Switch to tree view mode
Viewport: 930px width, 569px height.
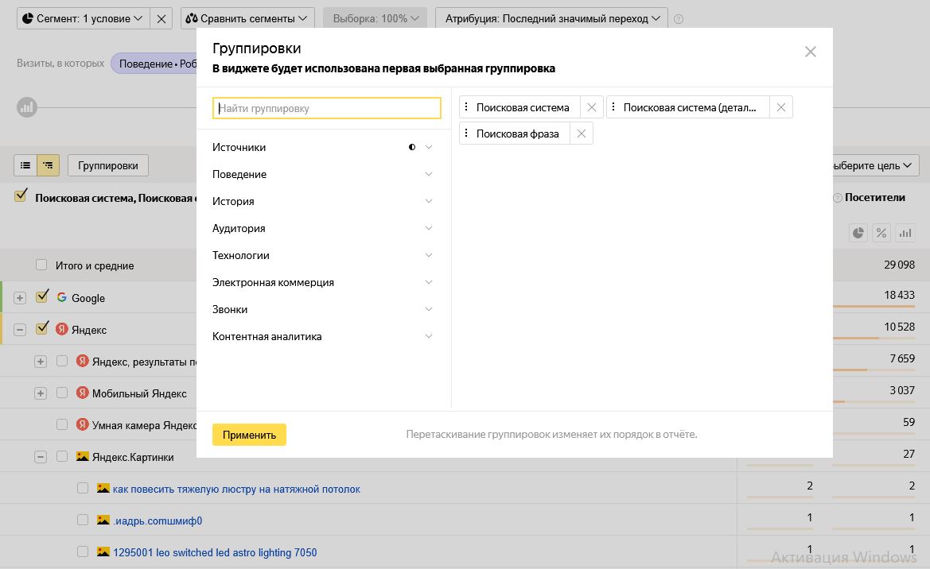[x=48, y=165]
